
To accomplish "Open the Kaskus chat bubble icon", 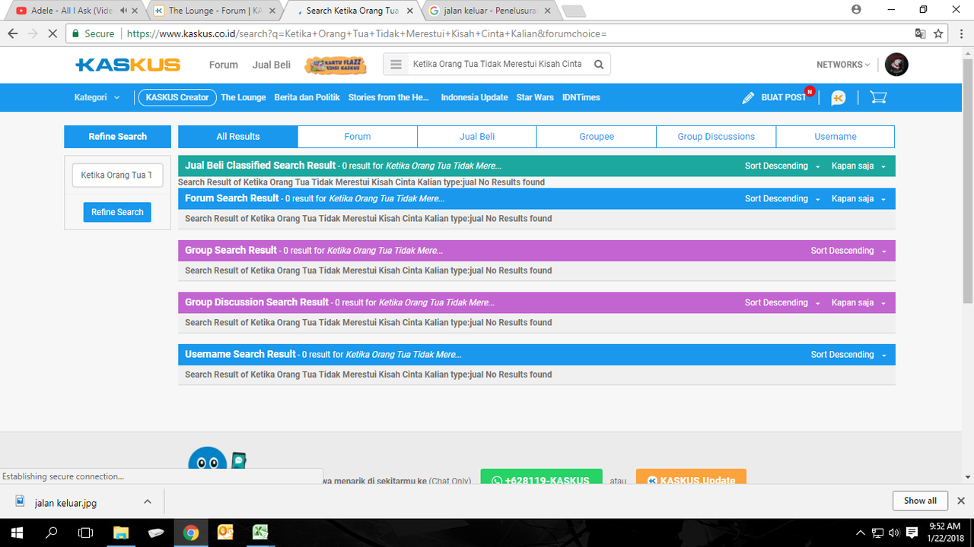I will [838, 97].
